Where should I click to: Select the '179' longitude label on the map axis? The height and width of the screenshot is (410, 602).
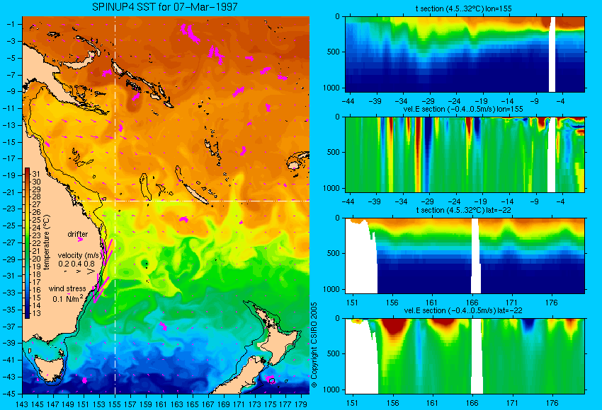(x=300, y=404)
